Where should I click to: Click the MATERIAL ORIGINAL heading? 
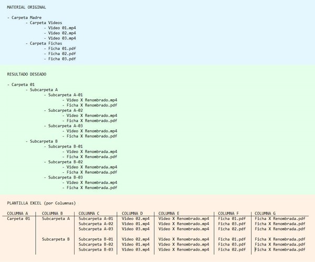pyautogui.click(x=26, y=7)
